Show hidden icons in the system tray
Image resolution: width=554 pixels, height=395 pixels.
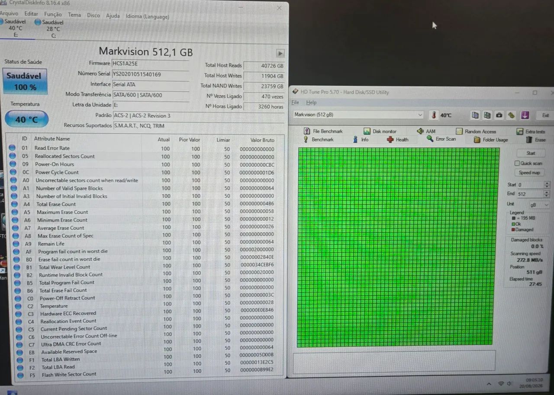pos(489,384)
